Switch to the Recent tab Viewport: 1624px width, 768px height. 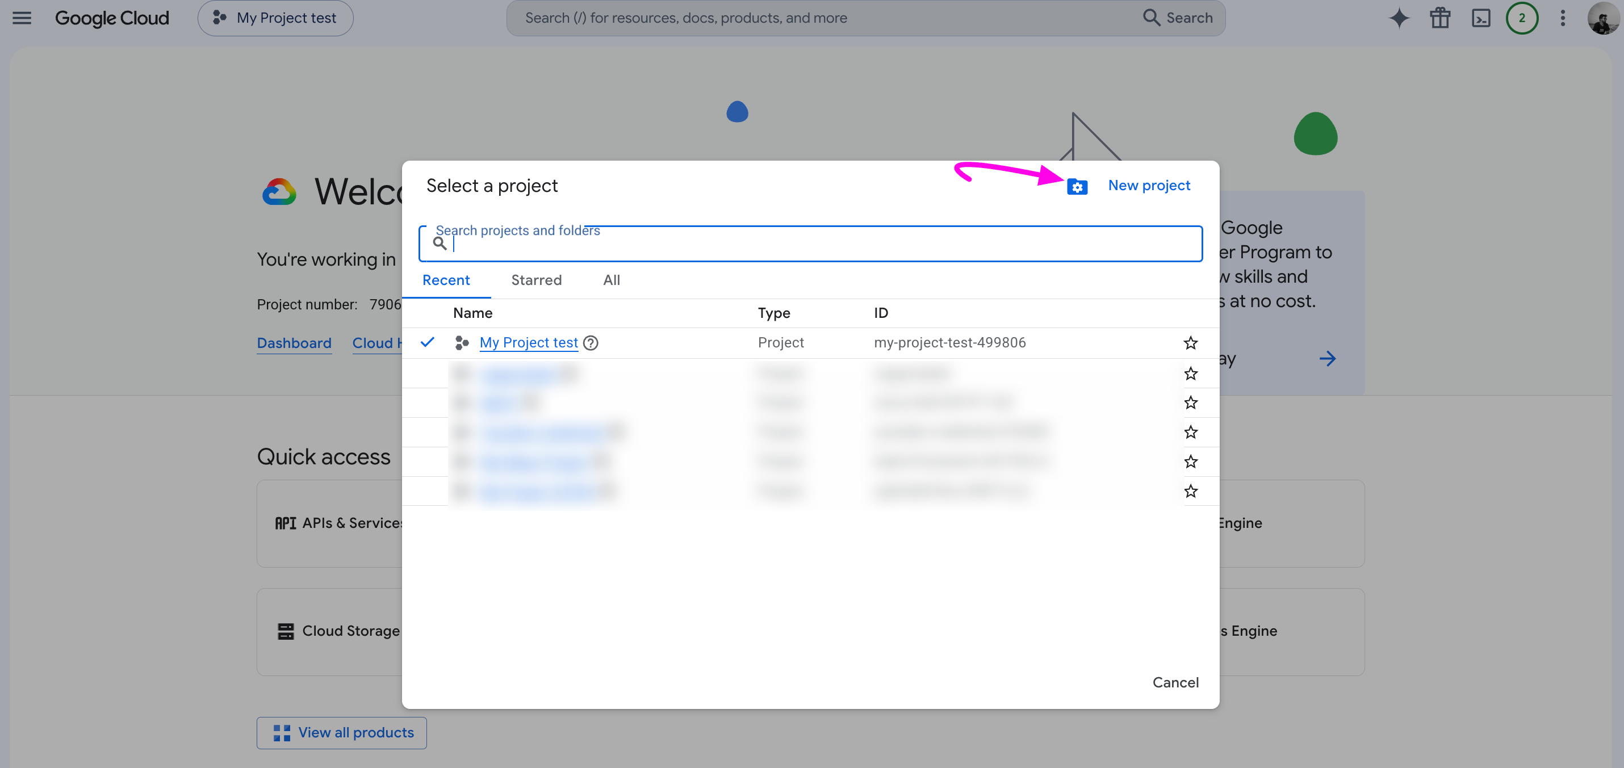446,280
